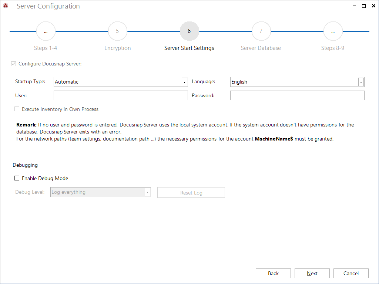Click the Server Database step label
This screenshot has width=379, height=284.
coord(261,48)
